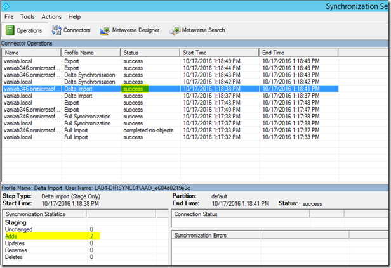Click the Renames staging statistic
391x268 pixels.
[x=16, y=250]
